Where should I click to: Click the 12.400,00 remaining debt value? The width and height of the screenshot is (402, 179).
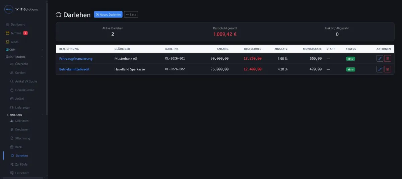(253, 69)
